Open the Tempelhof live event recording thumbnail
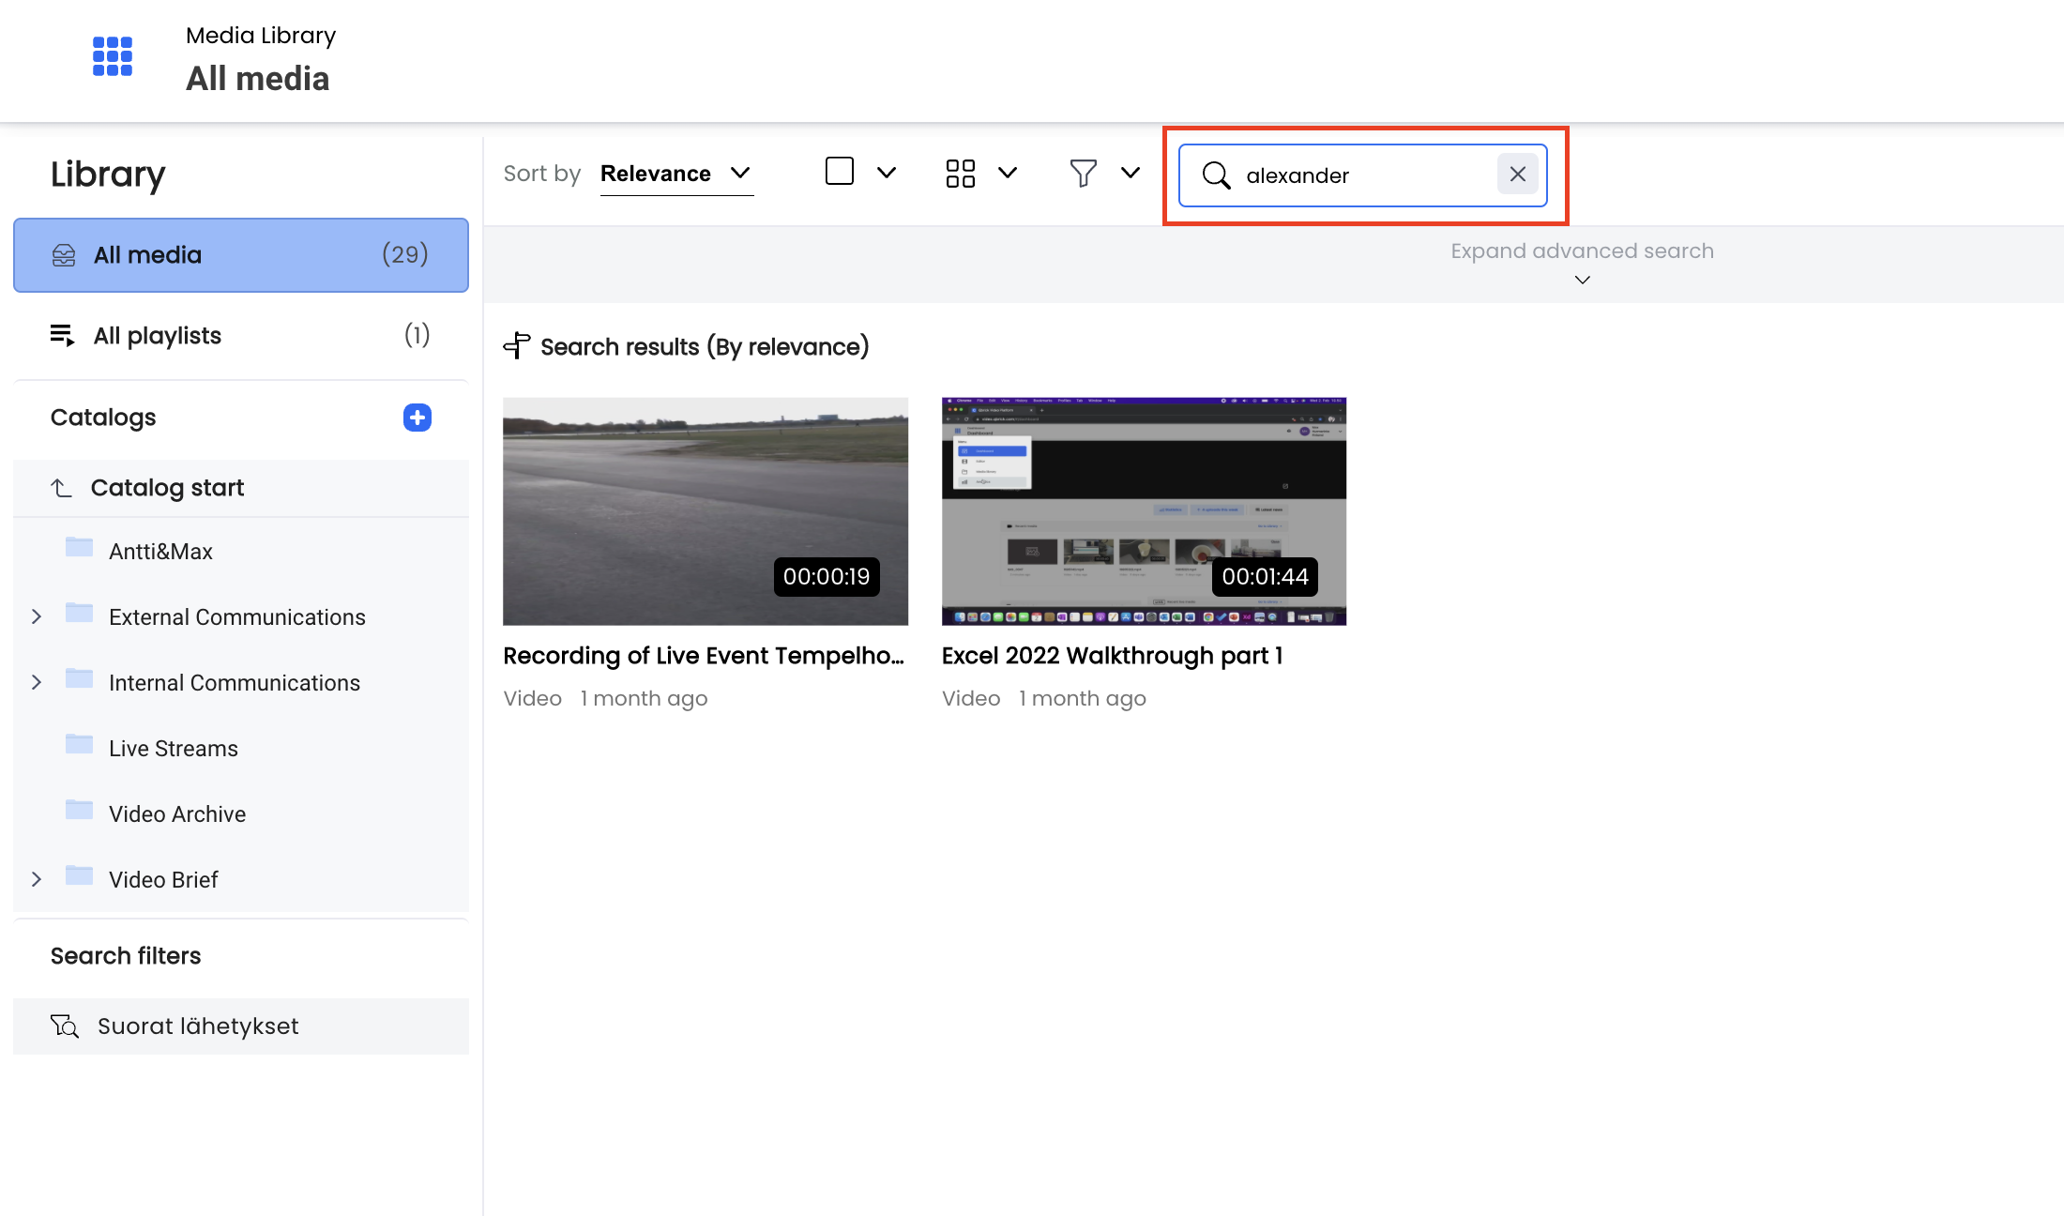 (x=706, y=511)
